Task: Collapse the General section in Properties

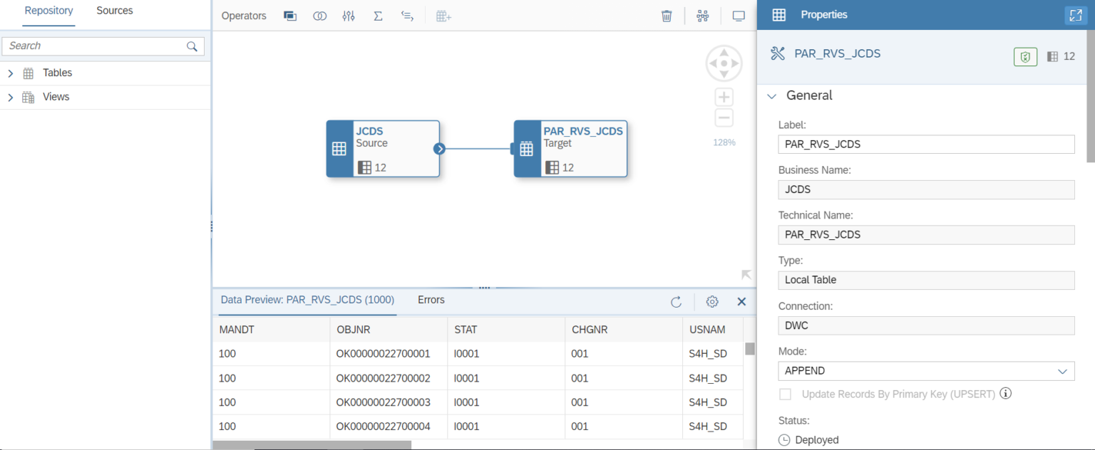Action: [771, 95]
